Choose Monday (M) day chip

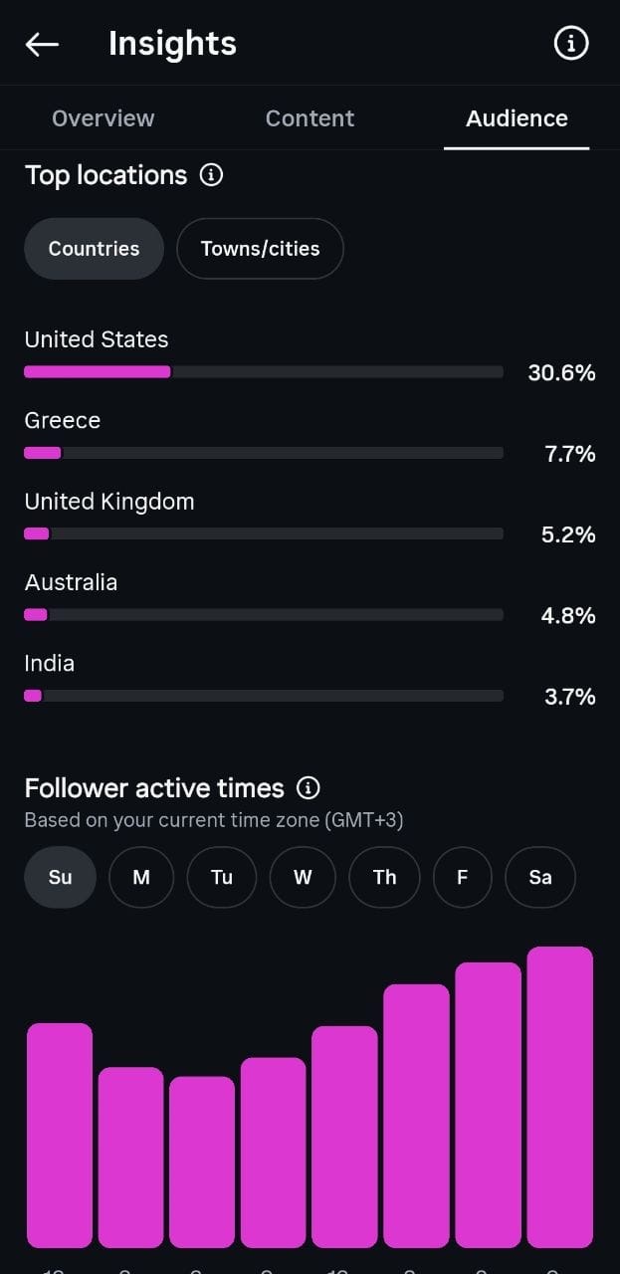pos(141,877)
